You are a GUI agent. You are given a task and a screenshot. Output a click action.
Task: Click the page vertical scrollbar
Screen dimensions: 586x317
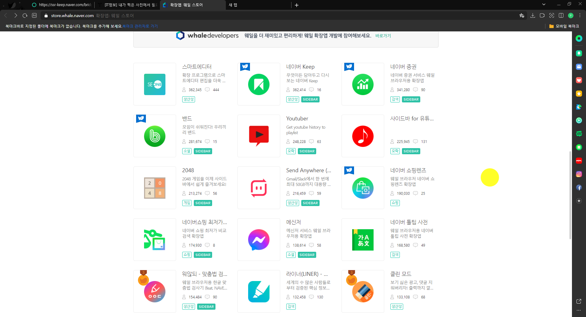(570, 195)
